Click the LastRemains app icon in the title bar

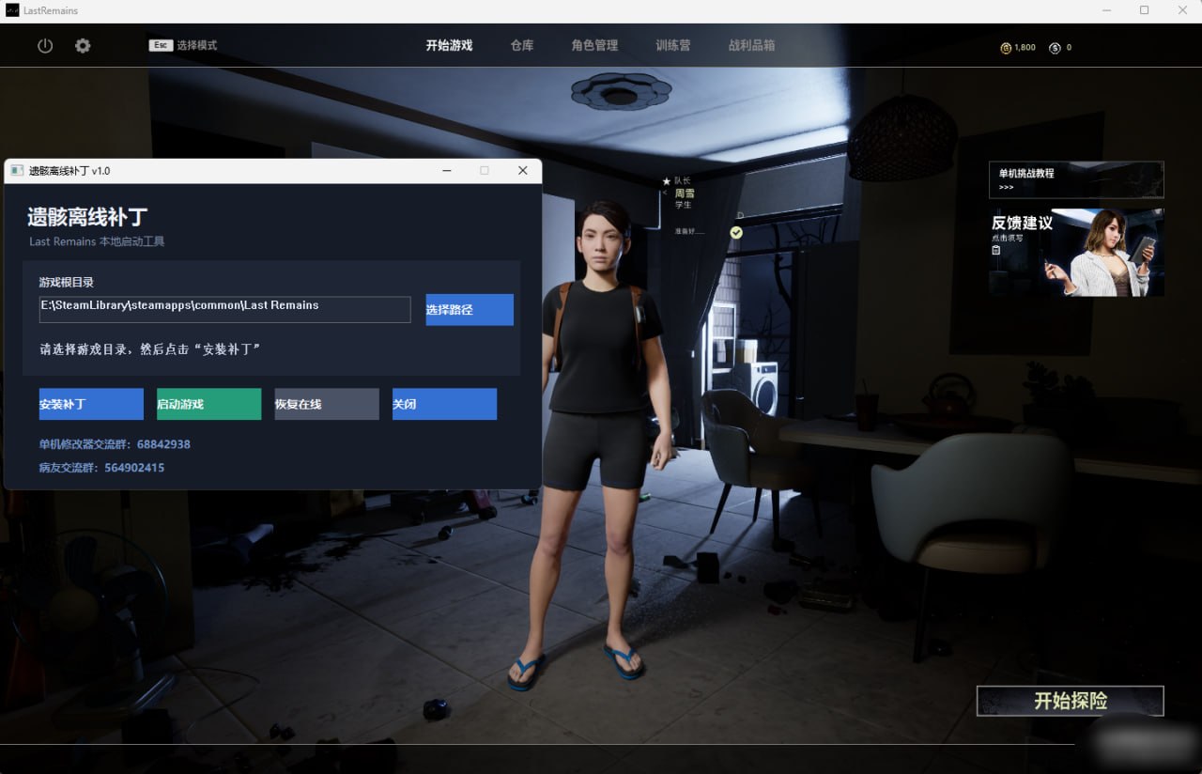click(12, 10)
